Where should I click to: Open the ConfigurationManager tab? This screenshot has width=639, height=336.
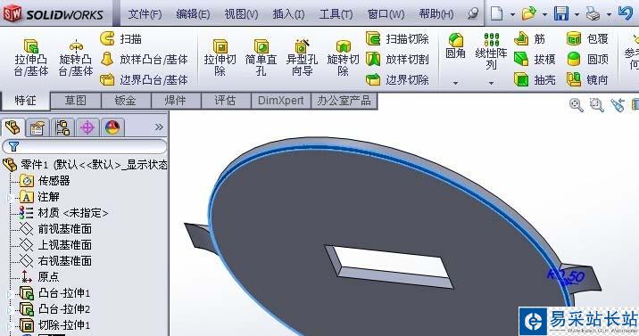pyautogui.click(x=62, y=127)
